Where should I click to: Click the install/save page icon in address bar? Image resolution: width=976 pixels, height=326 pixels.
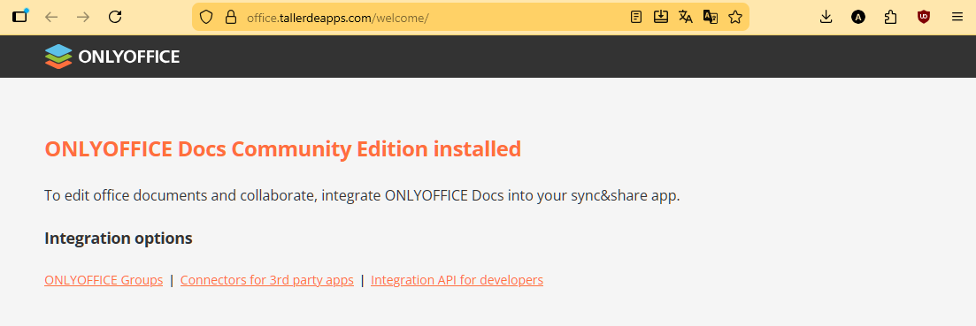(x=660, y=17)
